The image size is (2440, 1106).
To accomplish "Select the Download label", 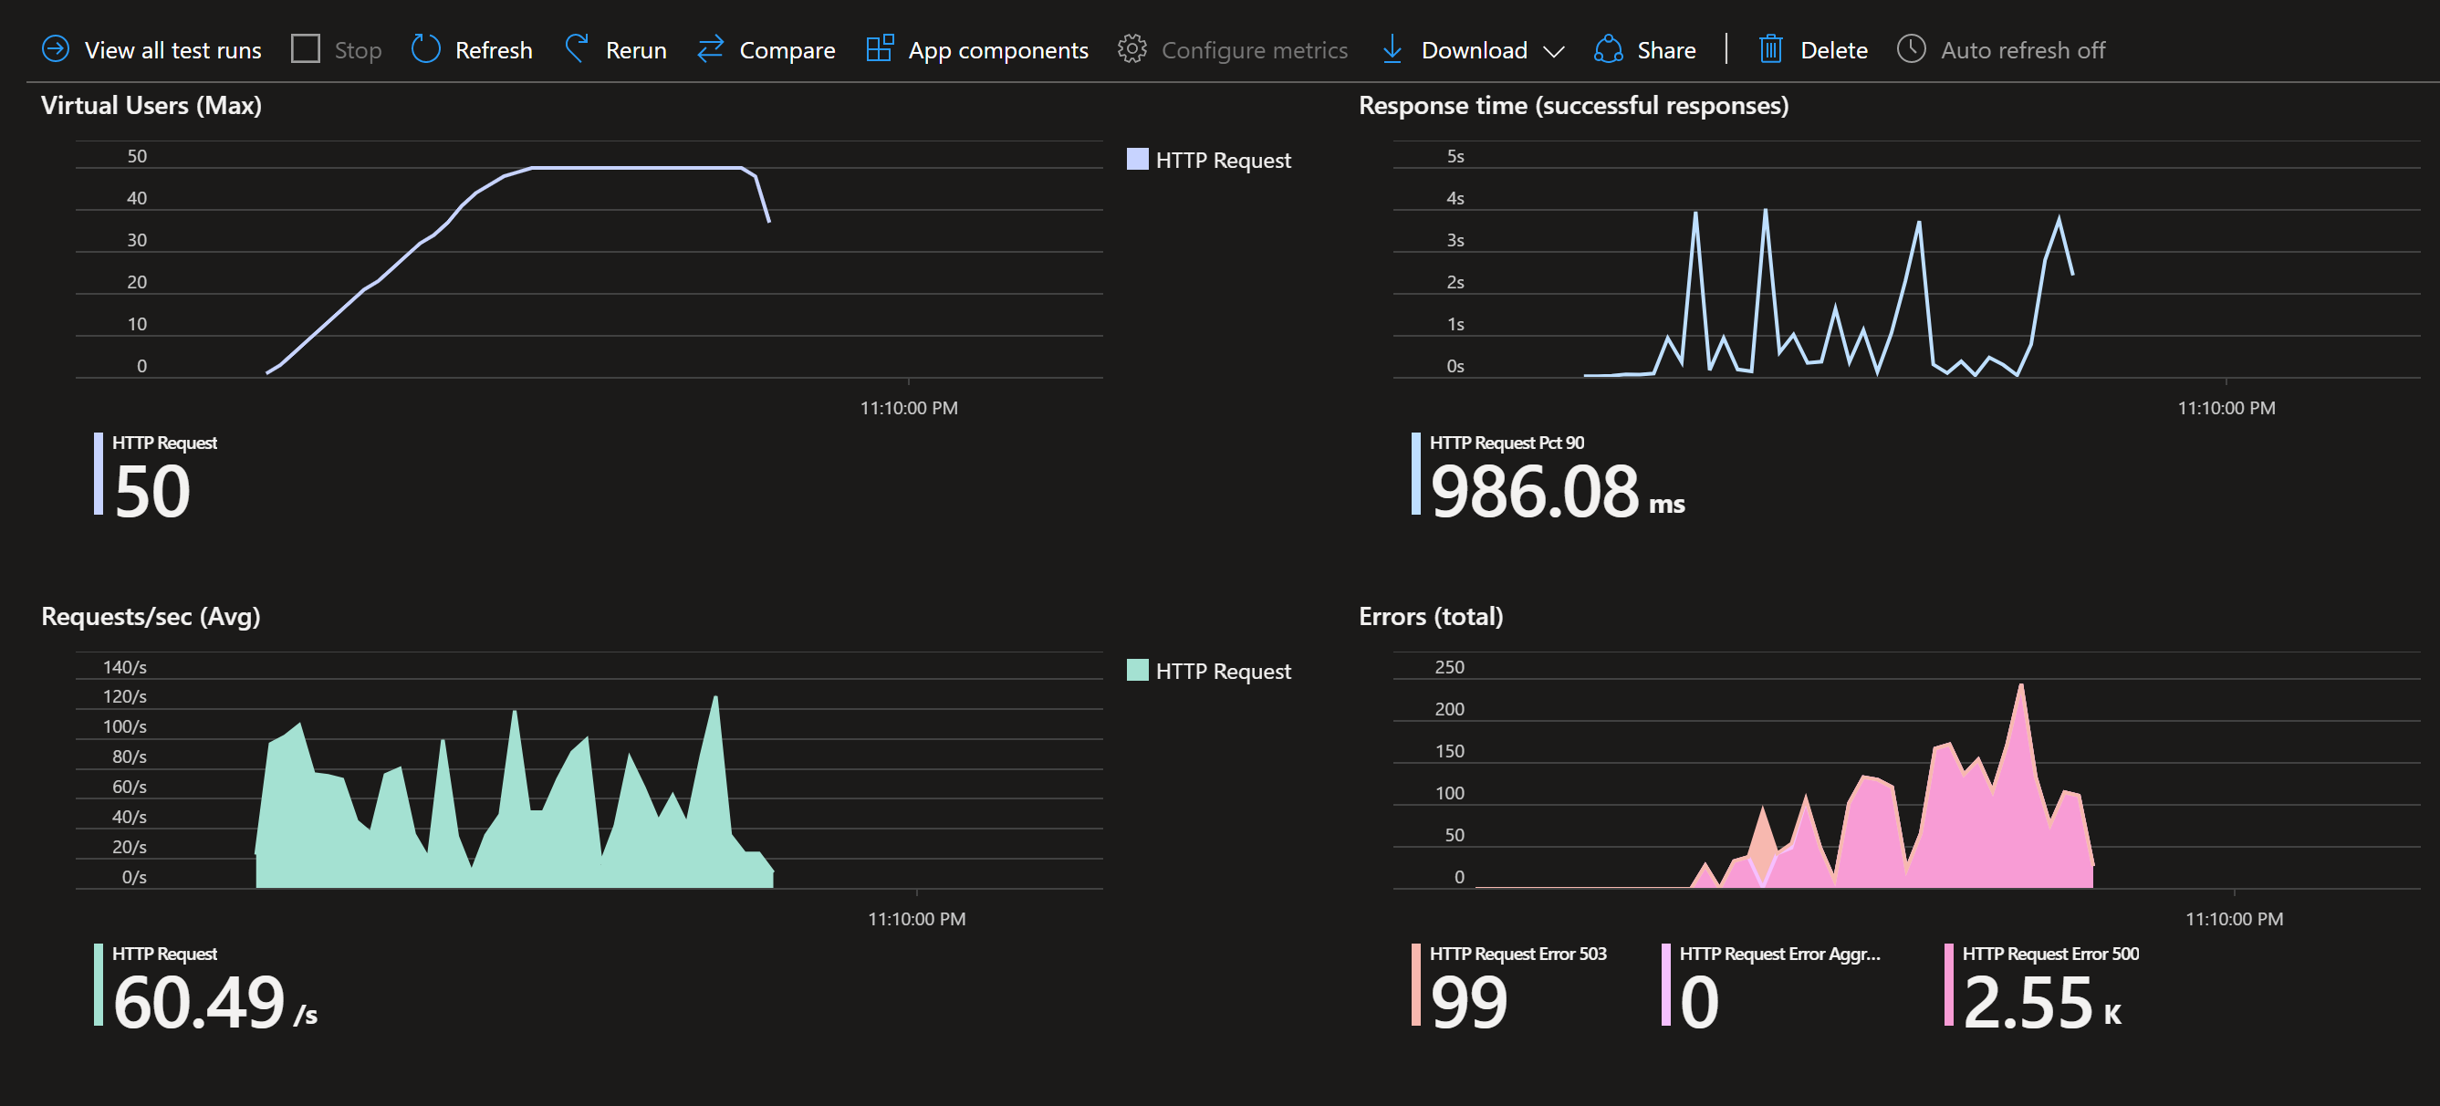I will click(x=1474, y=50).
